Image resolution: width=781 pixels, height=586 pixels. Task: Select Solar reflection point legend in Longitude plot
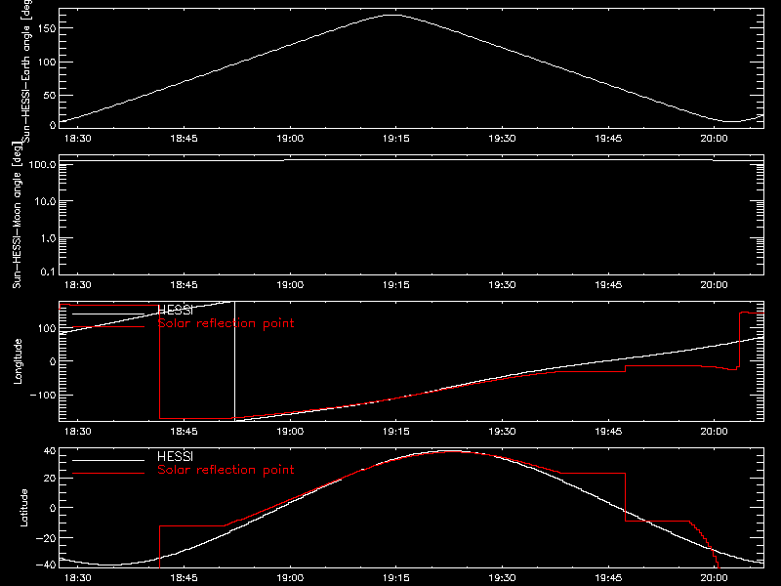[226, 323]
